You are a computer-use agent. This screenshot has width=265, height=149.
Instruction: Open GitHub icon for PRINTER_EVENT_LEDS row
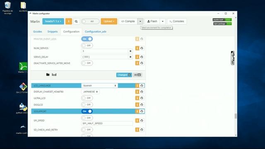[x=142, y=39]
